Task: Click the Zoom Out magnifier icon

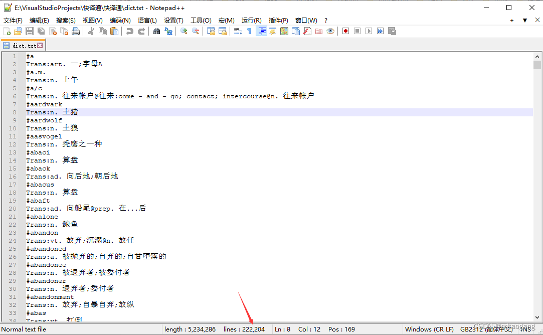Action: (196, 31)
